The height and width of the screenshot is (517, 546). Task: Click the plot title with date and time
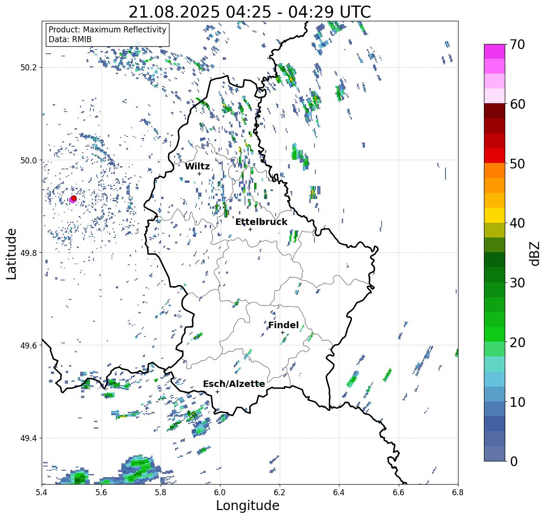(x=250, y=12)
